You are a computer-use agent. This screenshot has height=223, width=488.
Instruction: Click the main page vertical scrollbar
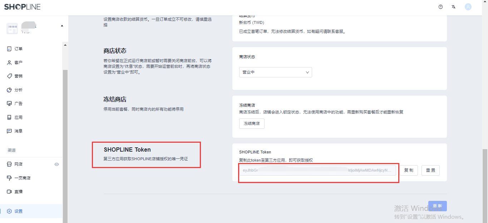click(x=485, y=186)
